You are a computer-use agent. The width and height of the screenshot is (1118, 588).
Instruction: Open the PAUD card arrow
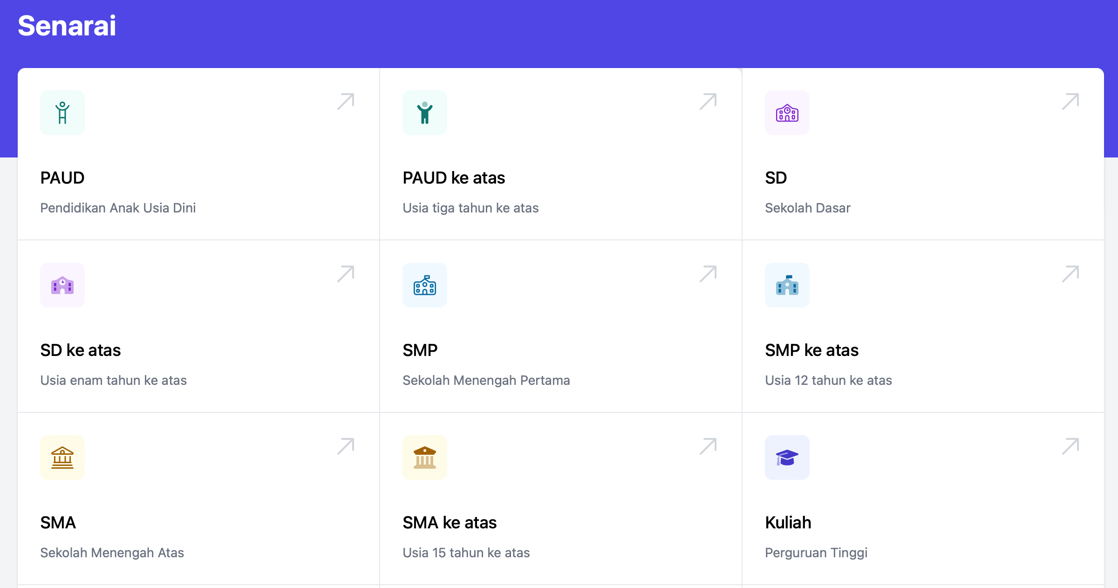point(346,102)
